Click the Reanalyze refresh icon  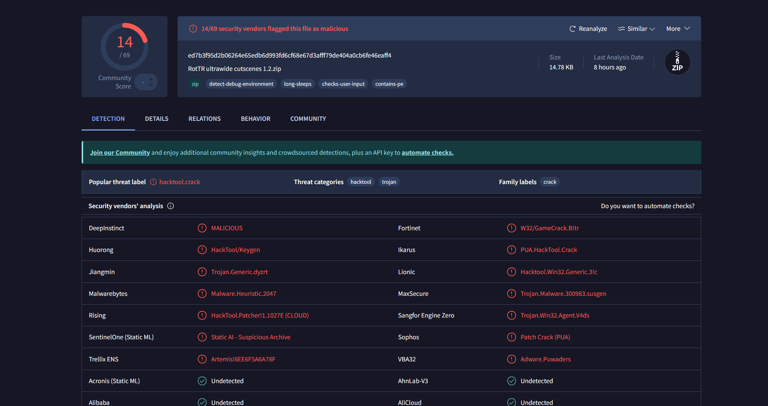point(572,29)
